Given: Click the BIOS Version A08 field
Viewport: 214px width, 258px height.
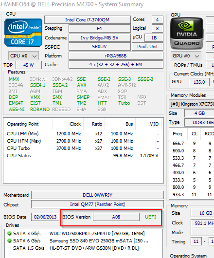Looking at the screenshot, I should [x=116, y=217].
